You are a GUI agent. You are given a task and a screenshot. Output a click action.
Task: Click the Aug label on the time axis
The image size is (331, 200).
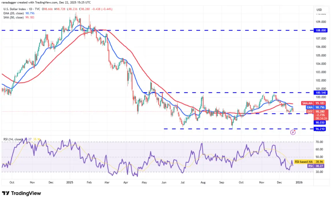click(203, 182)
